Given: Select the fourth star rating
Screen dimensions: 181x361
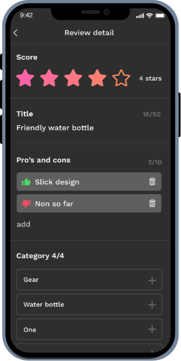Looking at the screenshot, I should pyautogui.click(x=97, y=78).
